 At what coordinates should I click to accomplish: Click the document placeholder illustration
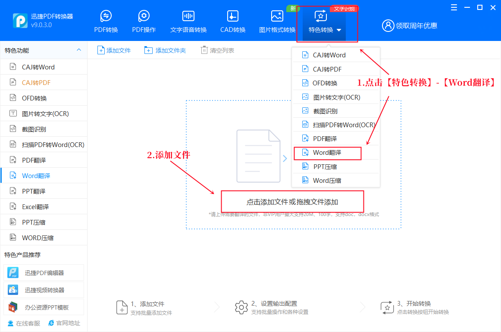click(x=258, y=156)
